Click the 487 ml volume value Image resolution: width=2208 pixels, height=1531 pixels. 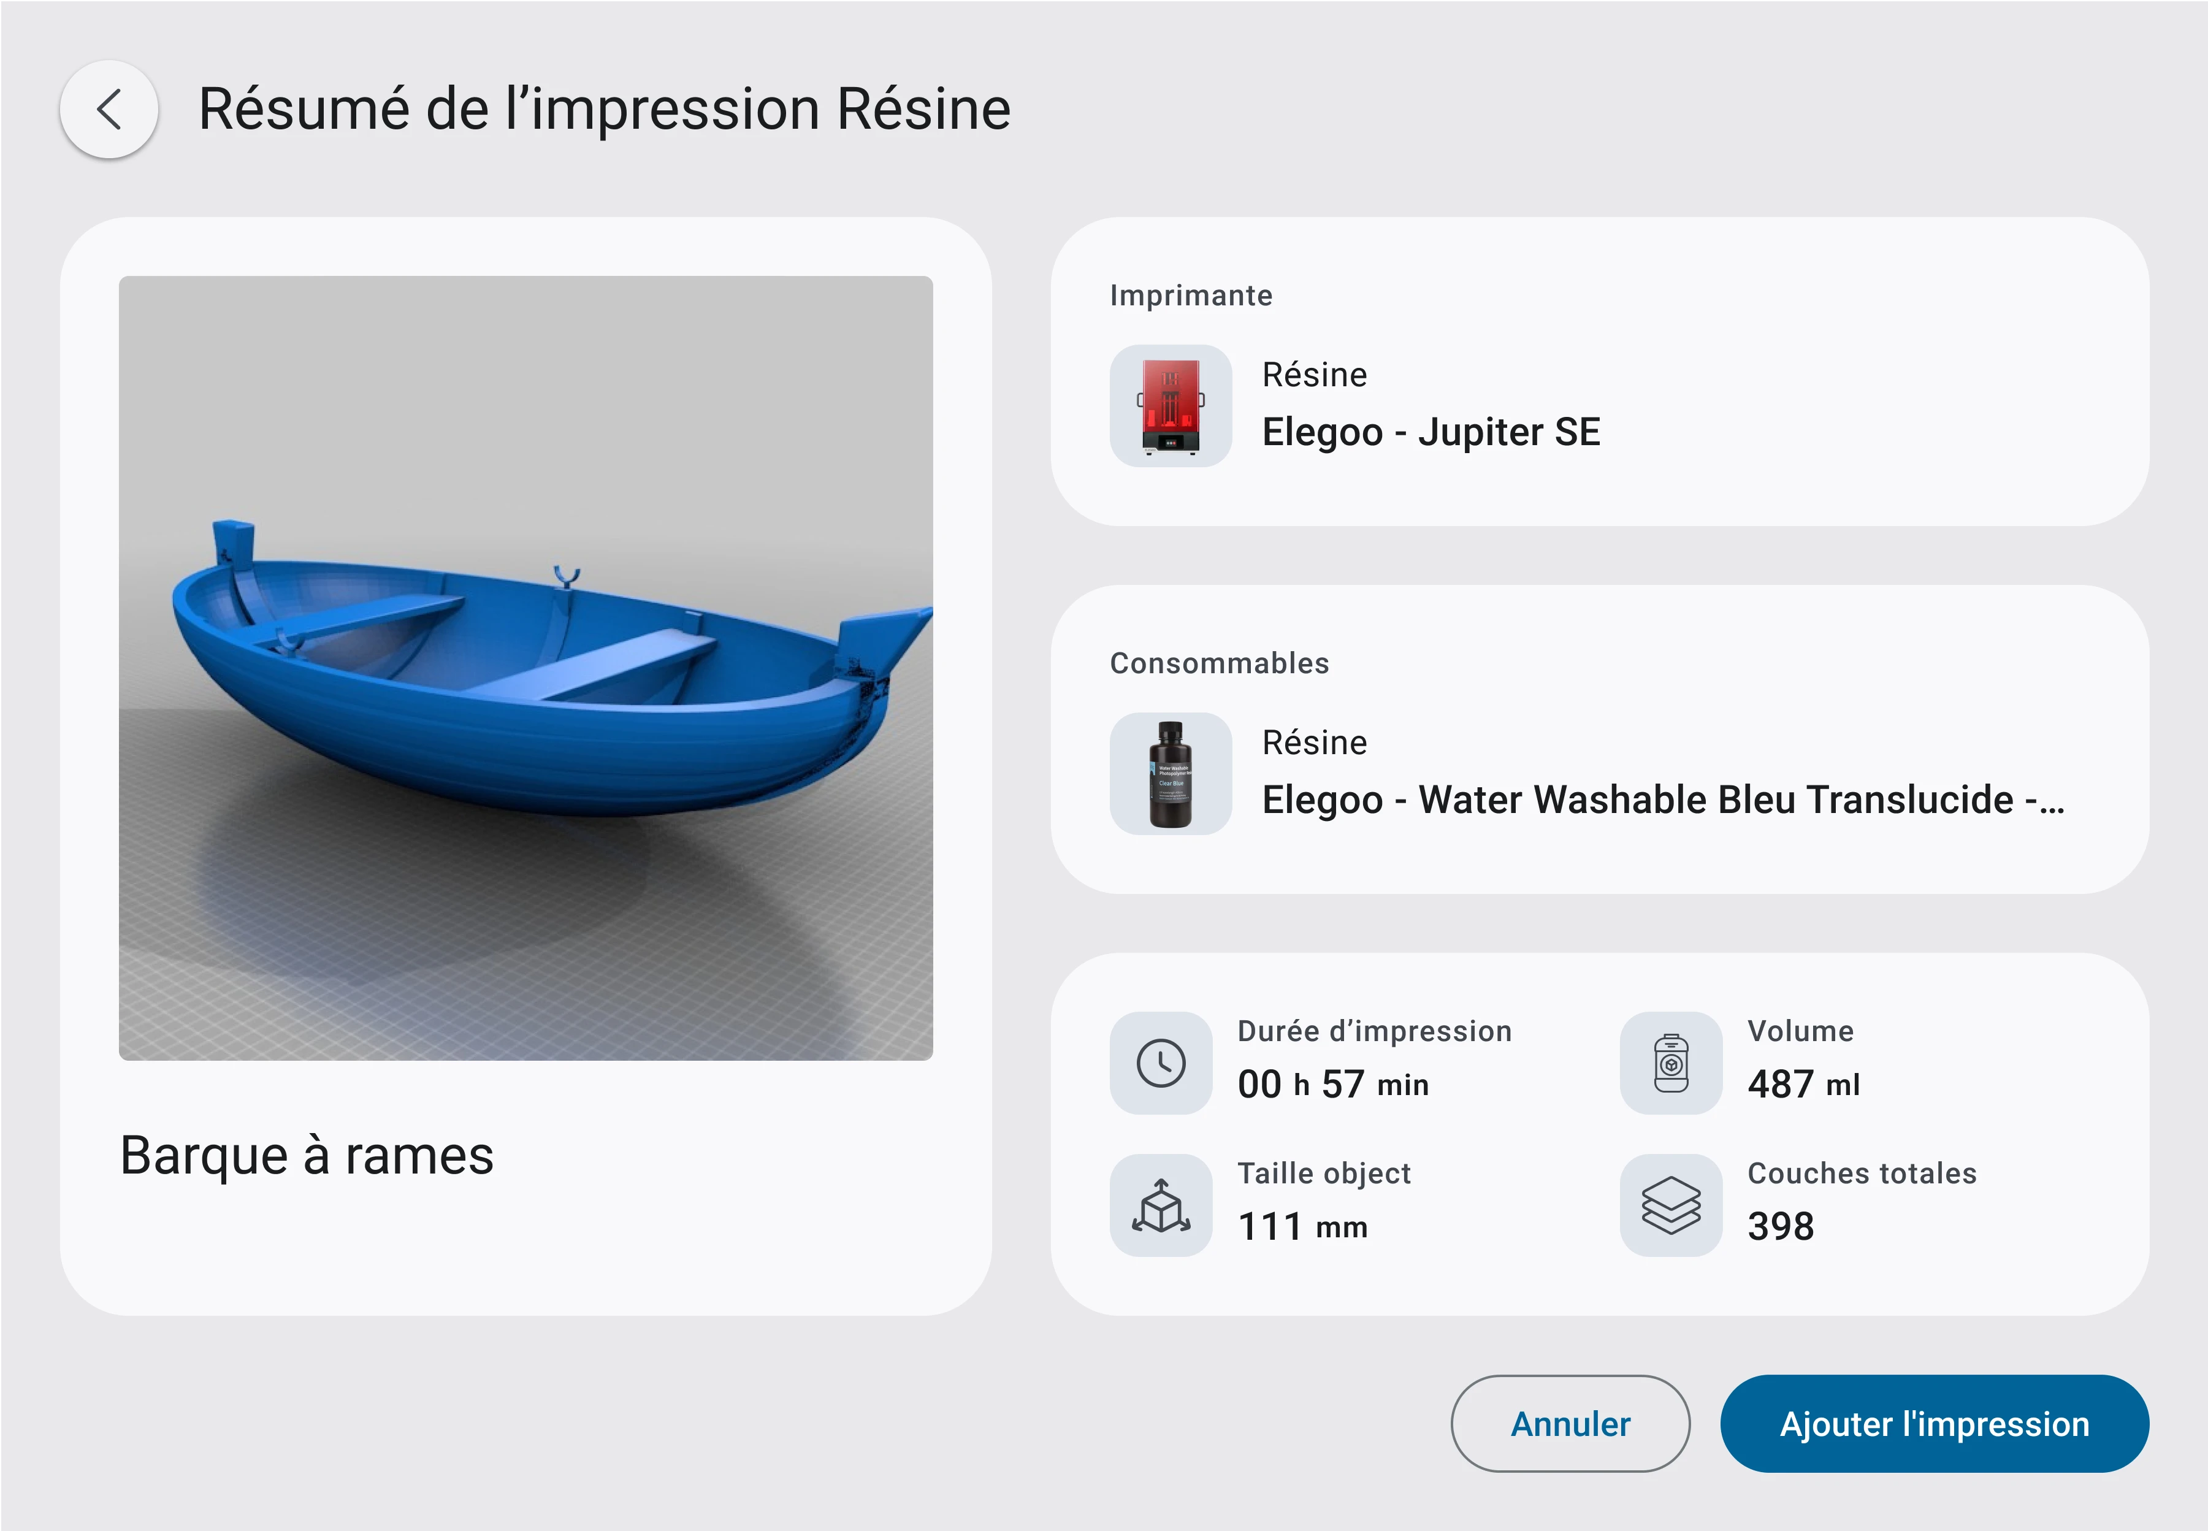click(x=1803, y=1084)
